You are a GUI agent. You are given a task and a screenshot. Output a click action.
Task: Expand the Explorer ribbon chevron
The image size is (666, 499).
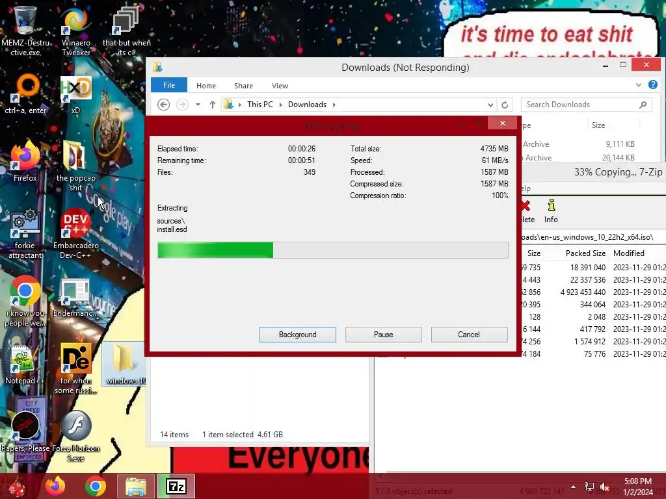coord(639,85)
